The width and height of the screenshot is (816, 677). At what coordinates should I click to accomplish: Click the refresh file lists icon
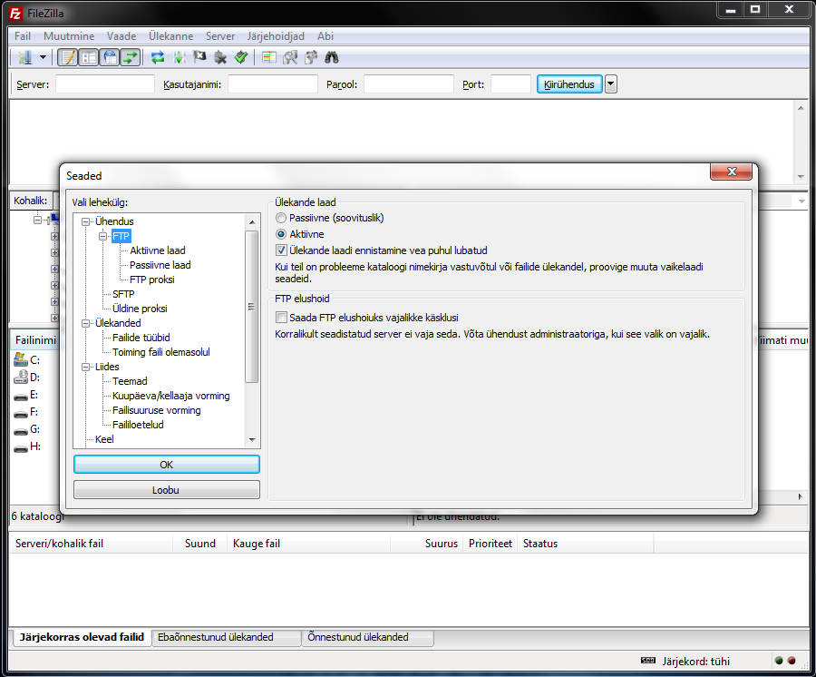point(158,57)
